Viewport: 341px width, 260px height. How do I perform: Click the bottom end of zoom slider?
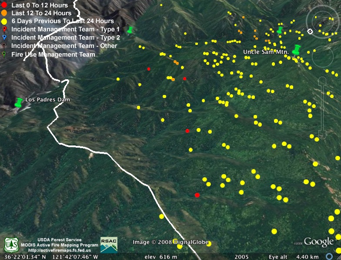pyautogui.click(x=322, y=134)
